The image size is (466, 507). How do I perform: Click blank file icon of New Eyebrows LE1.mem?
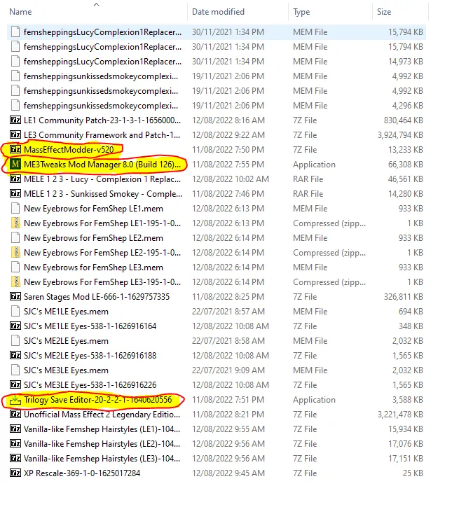pyautogui.click(x=15, y=209)
